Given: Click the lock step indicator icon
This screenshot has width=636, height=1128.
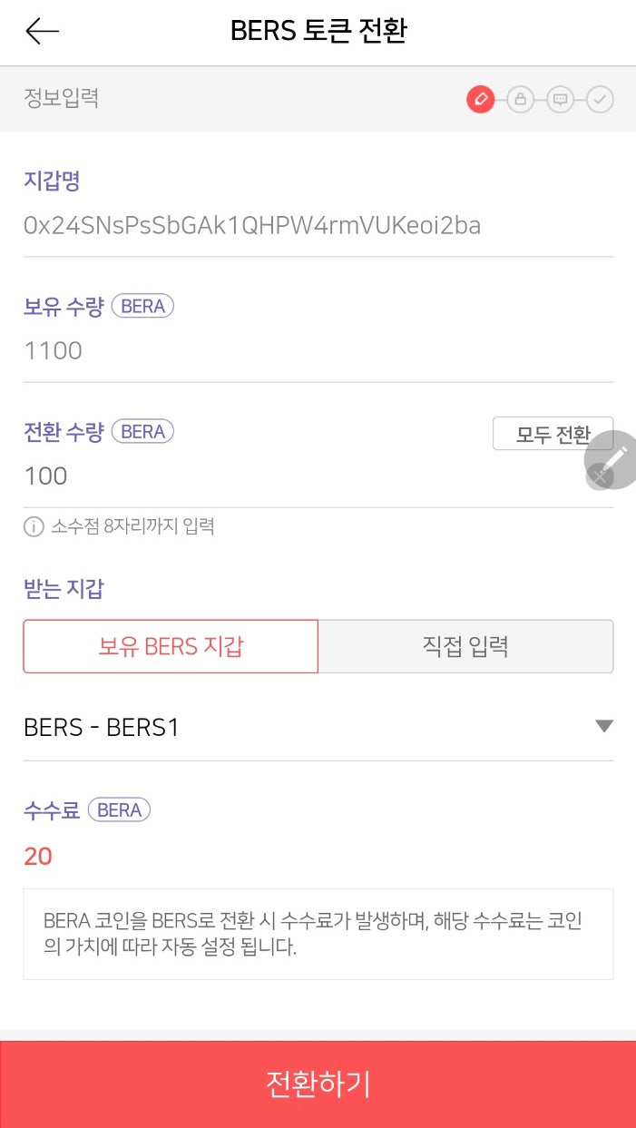Looking at the screenshot, I should [x=521, y=100].
